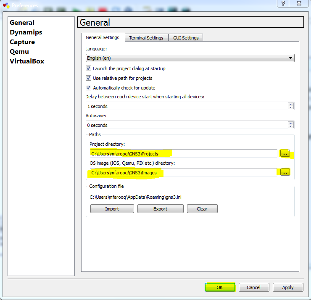Apply the preference changes
Viewport: 311px width, 300px height.
(288, 287)
